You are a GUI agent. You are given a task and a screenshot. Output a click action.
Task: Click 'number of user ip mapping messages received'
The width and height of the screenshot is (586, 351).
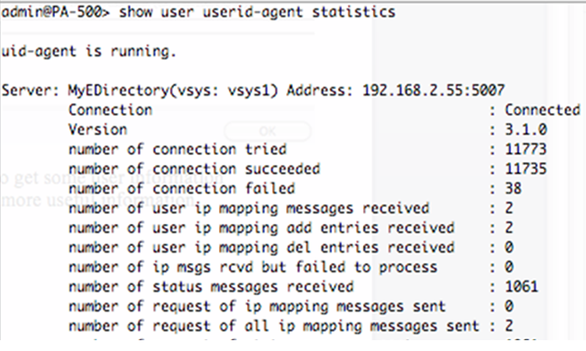pyautogui.click(x=249, y=208)
